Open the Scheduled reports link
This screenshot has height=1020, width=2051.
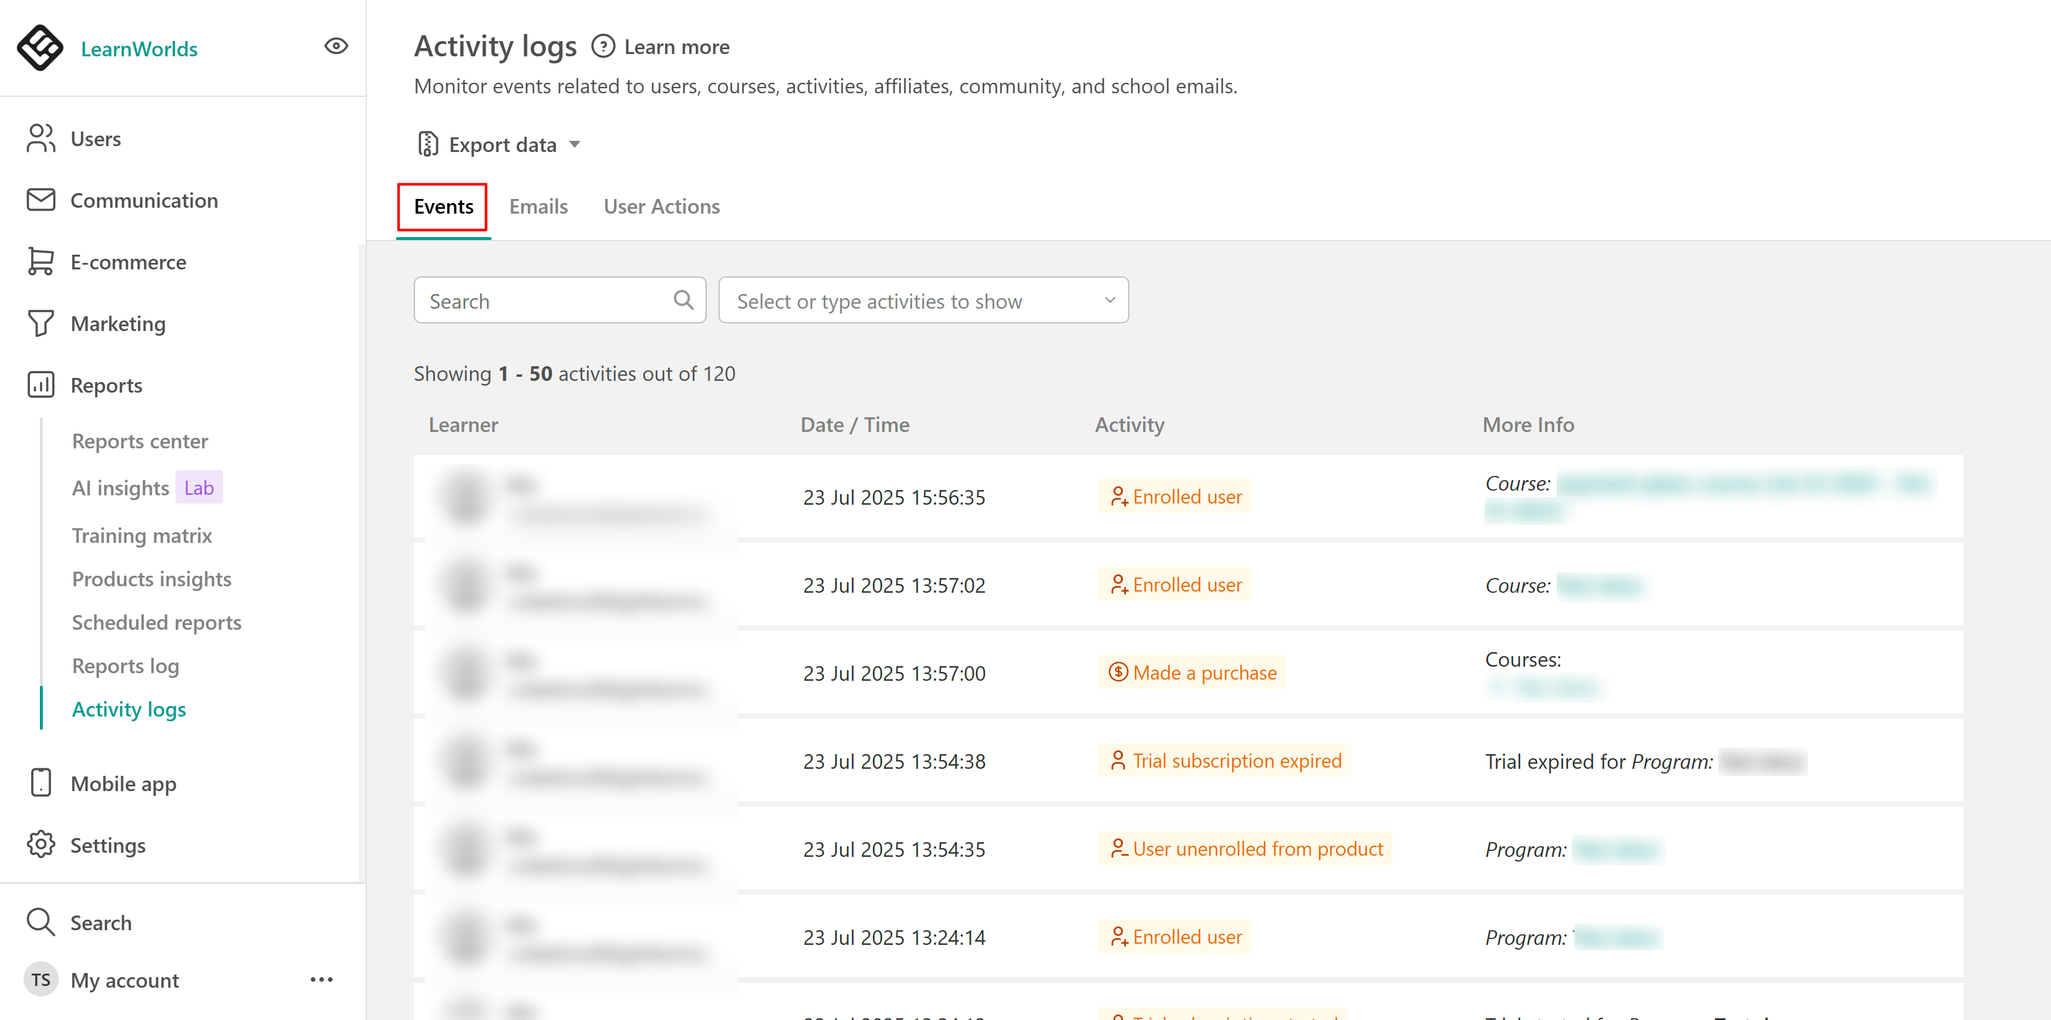[156, 622]
